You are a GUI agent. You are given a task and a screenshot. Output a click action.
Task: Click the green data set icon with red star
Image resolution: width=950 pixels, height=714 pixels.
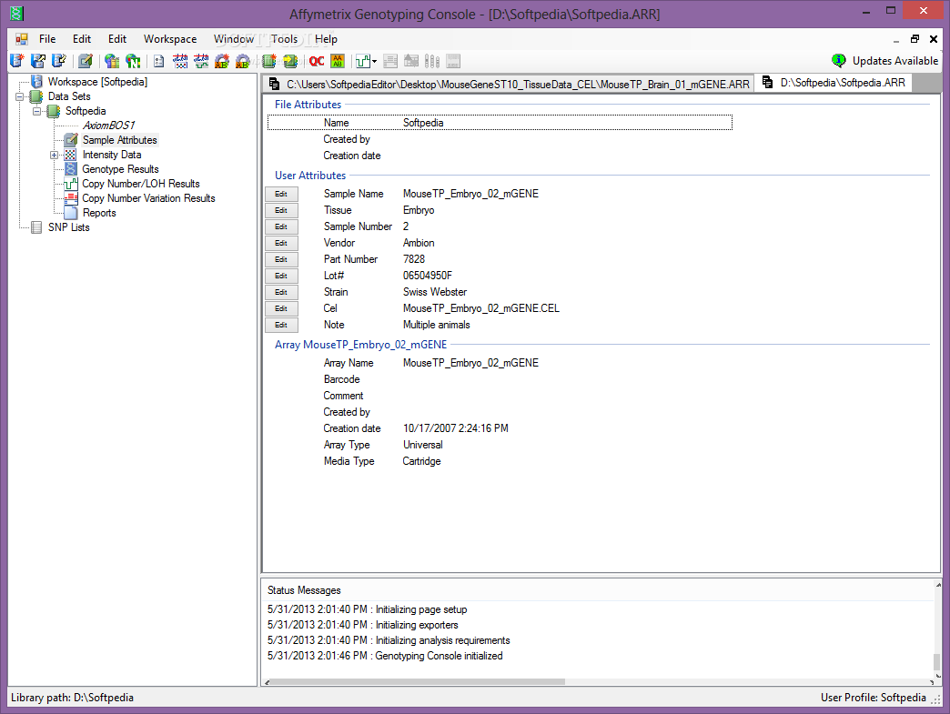pyautogui.click(x=269, y=61)
